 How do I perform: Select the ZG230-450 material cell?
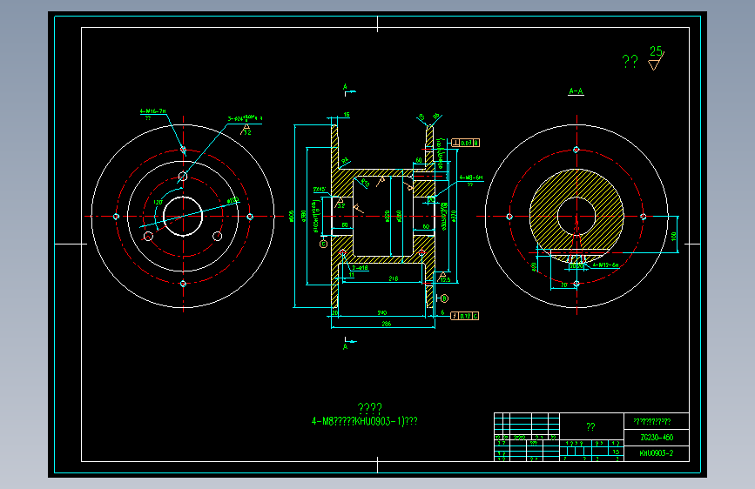pos(657,438)
